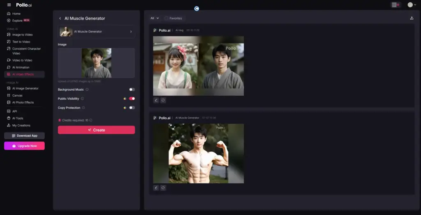
Task: Open Video to Video in the sidebar
Action: (x=22, y=60)
